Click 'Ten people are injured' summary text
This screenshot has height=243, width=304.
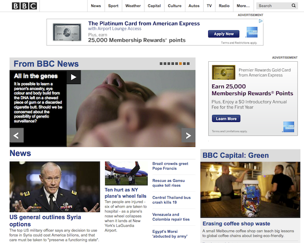[126, 216]
